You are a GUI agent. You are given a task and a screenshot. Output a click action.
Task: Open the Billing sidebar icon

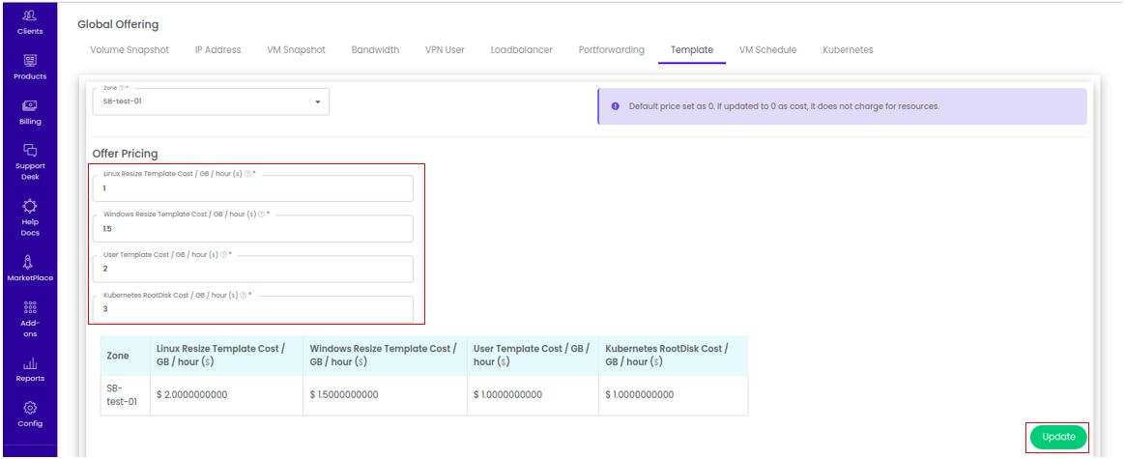click(29, 105)
